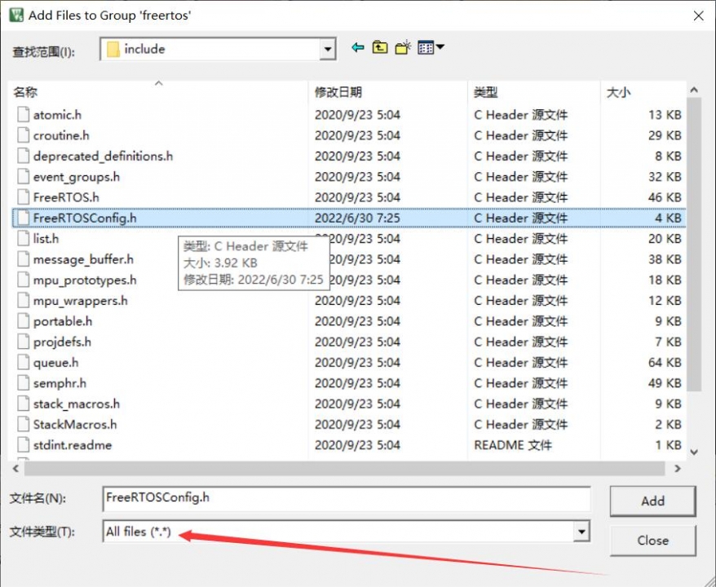716x587 pixels.
Task: Select the file stack_macros.h
Action: [x=77, y=404]
